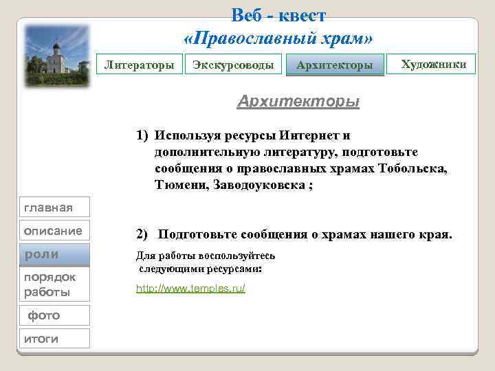Image resolution: width=495 pixels, height=371 pixels.
Task: Open the описание section
Action: click(54, 230)
